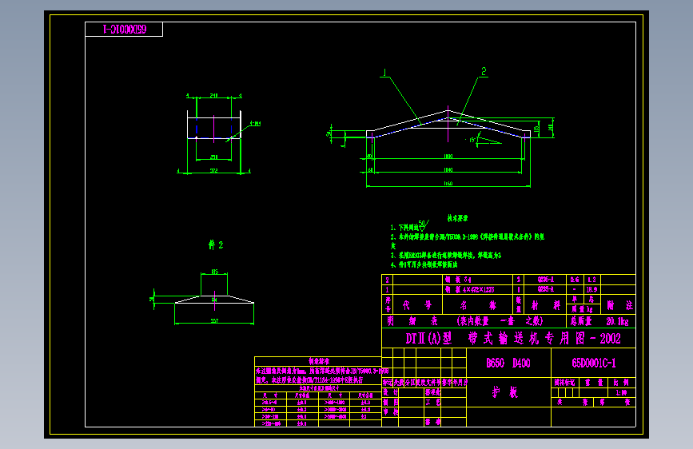Image resolution: width=693 pixels, height=449 pixels.
Task: Click the '15°' angle dimension
Action: click(472, 140)
